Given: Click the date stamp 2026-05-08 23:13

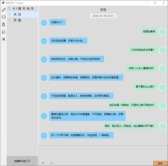Looking at the screenshot, I should (103, 16).
